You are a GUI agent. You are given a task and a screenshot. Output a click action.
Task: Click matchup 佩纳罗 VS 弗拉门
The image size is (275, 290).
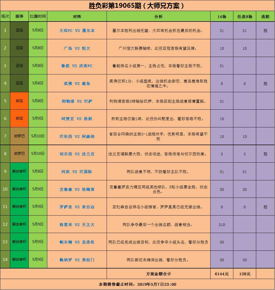[x=77, y=260]
